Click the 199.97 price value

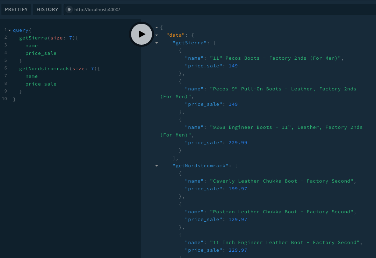pyautogui.click(x=238, y=189)
